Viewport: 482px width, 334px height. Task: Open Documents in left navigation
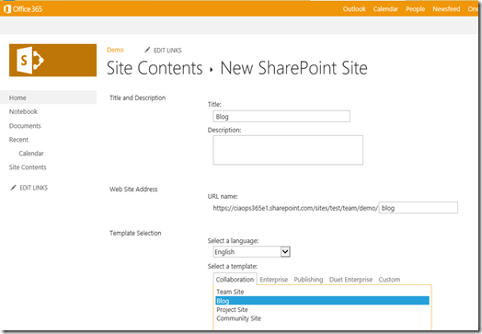25,126
